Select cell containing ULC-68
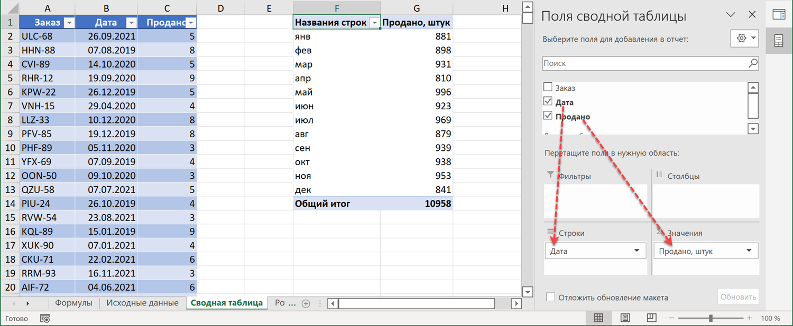The height and width of the screenshot is (326, 793). [x=47, y=36]
